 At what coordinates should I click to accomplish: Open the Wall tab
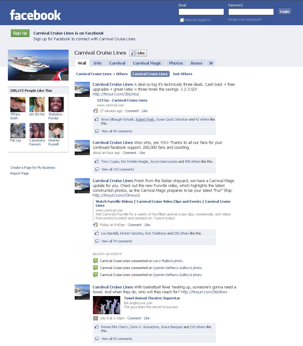[x=82, y=63]
